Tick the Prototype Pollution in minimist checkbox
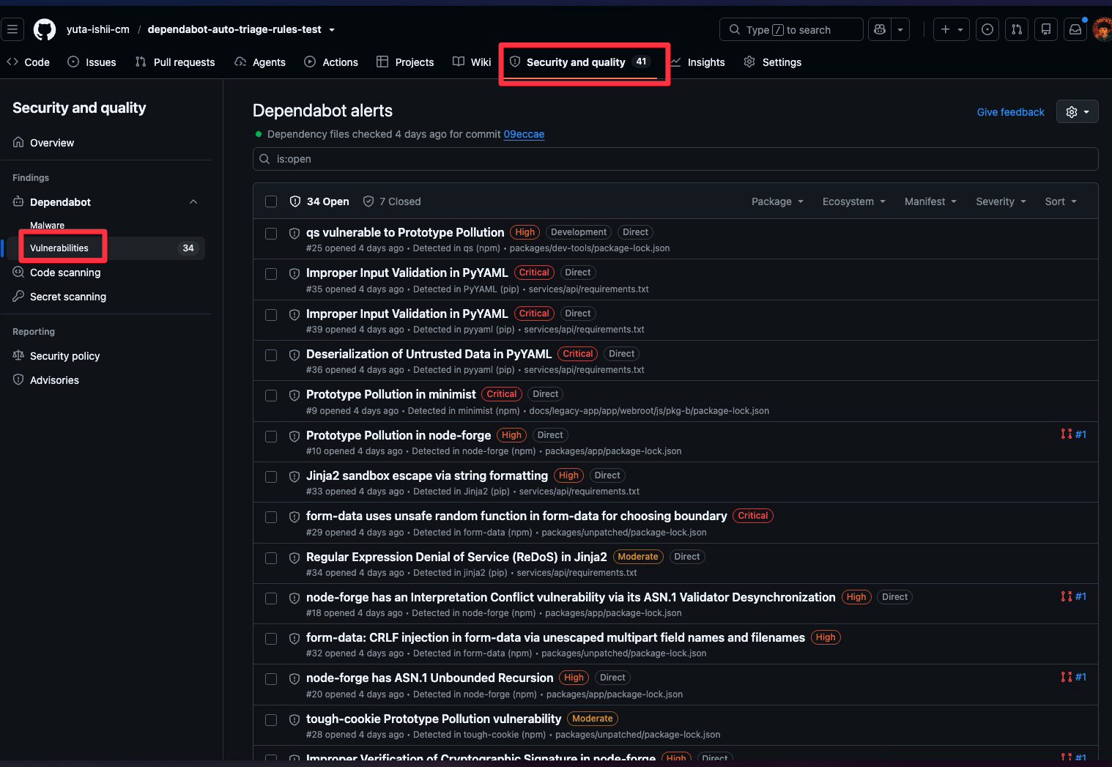Viewport: 1112px width, 767px height. (271, 396)
